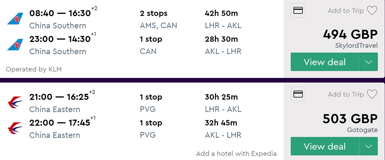Save the 494 GBP flight with heart icon
385x160 pixels.
pos(372,11)
